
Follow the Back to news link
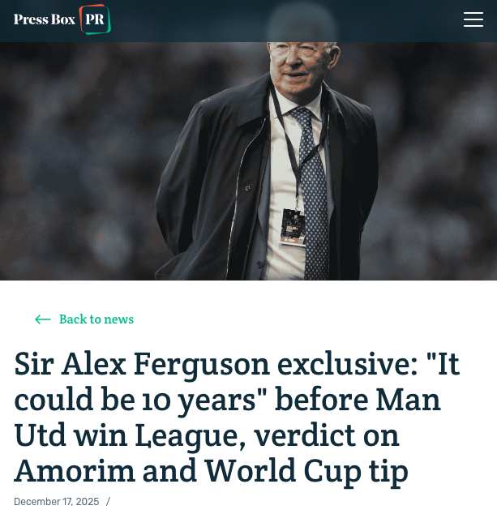pos(96,319)
